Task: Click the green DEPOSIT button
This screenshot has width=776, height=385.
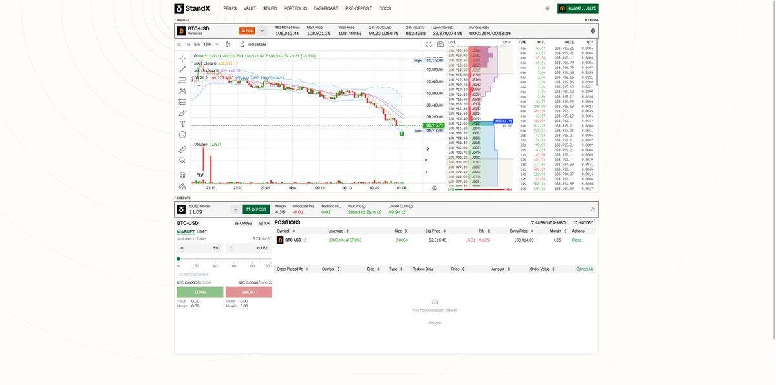Action: 256,209
